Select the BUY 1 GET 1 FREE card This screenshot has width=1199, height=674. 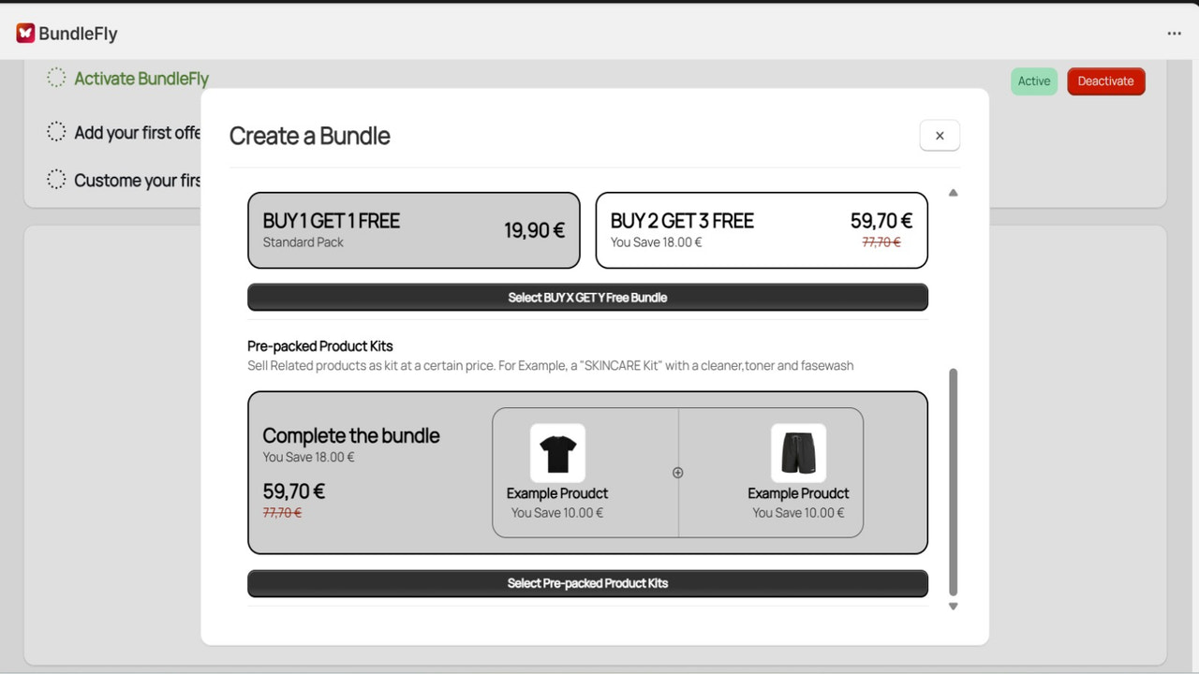(414, 230)
